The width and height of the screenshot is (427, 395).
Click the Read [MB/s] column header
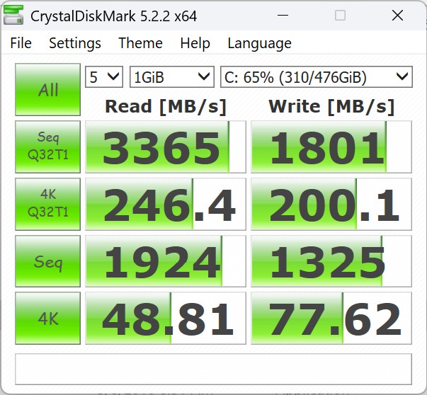166,107
